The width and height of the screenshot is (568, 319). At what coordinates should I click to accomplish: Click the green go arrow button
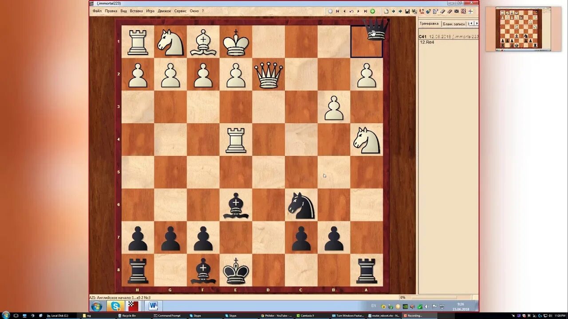tap(372, 11)
